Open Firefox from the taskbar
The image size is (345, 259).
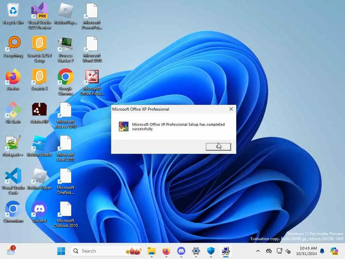point(166,251)
